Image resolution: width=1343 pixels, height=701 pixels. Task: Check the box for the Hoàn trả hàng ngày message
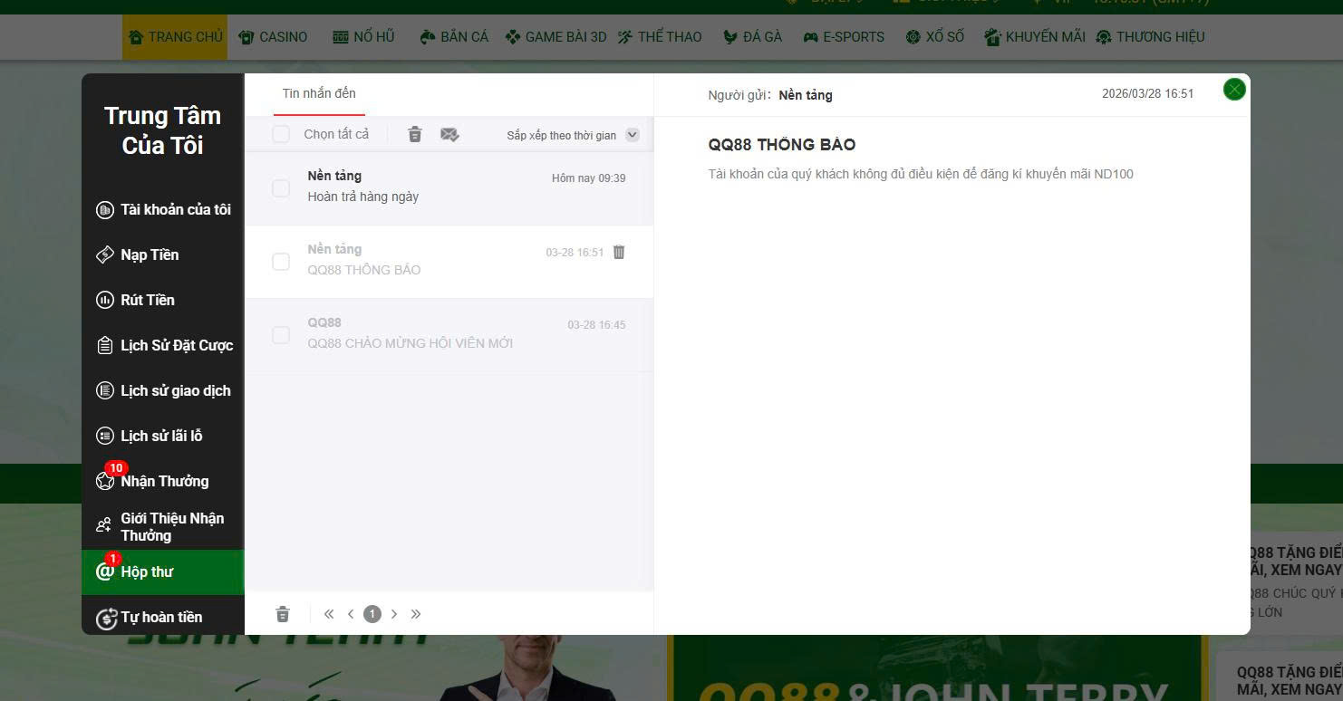pyautogui.click(x=281, y=187)
